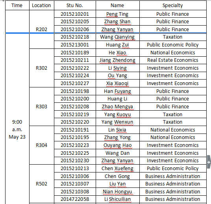The height and width of the screenshot is (204, 211).
Task: Click the blue page-break line in table
Action: pos(106,33)
